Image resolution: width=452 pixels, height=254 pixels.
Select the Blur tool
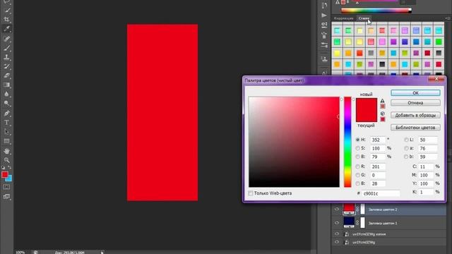[x=6, y=94]
